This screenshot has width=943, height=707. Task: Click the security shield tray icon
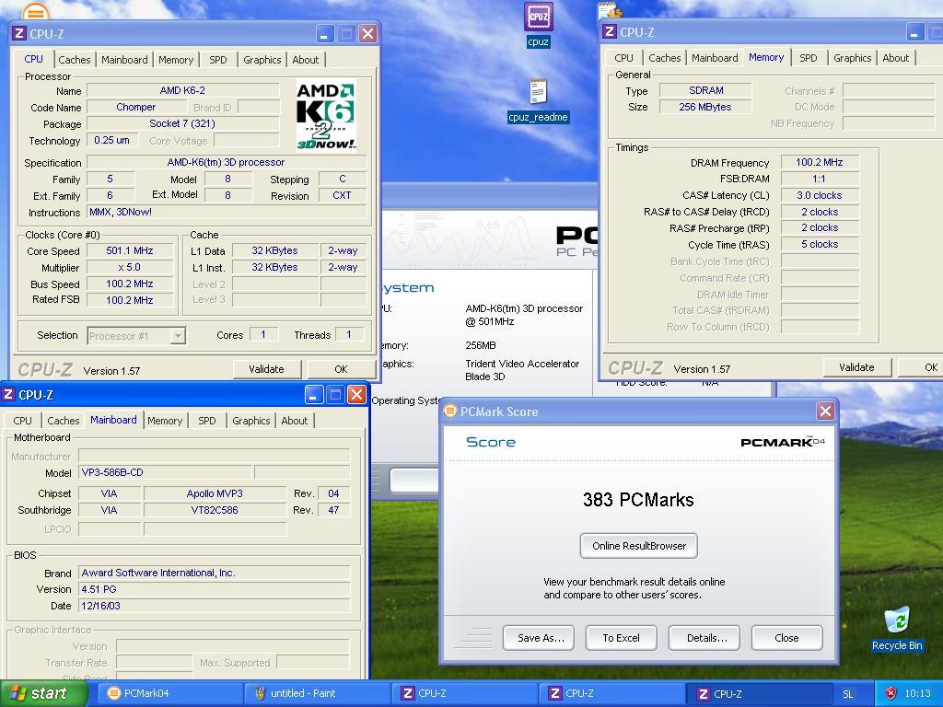click(x=891, y=693)
